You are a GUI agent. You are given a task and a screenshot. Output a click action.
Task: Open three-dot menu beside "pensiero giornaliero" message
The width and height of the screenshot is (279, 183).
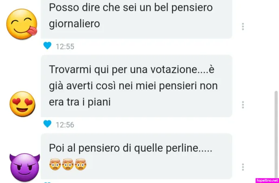pos(243,26)
